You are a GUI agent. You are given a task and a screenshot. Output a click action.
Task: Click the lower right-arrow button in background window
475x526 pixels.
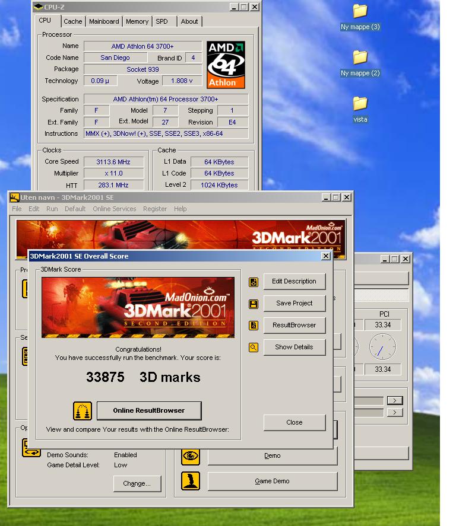click(395, 412)
